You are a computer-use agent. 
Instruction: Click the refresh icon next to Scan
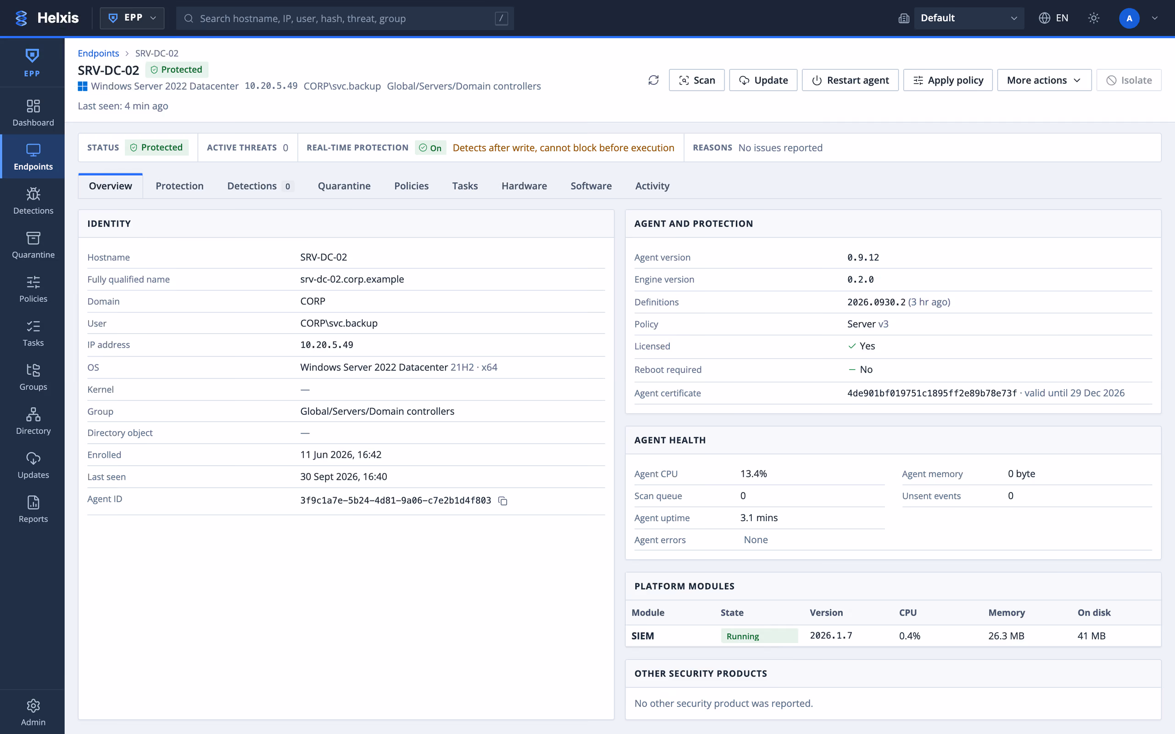[654, 80]
